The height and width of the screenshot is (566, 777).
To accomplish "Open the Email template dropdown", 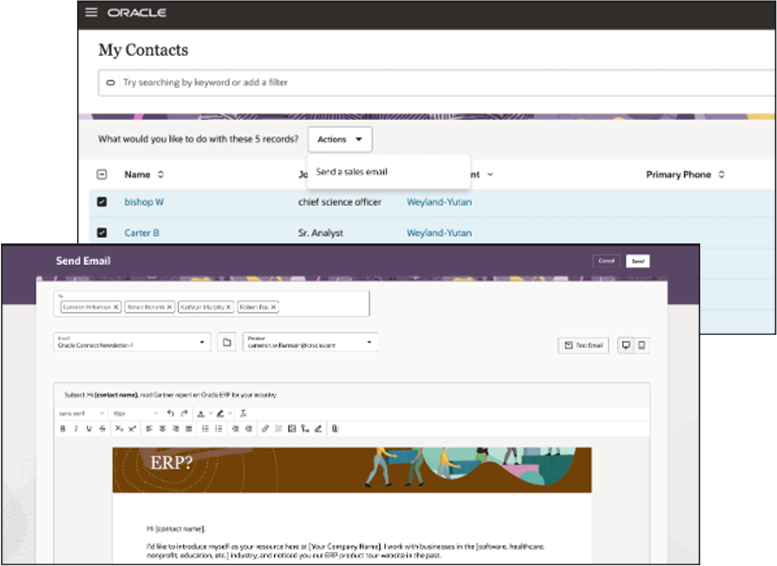I will pyautogui.click(x=132, y=342).
